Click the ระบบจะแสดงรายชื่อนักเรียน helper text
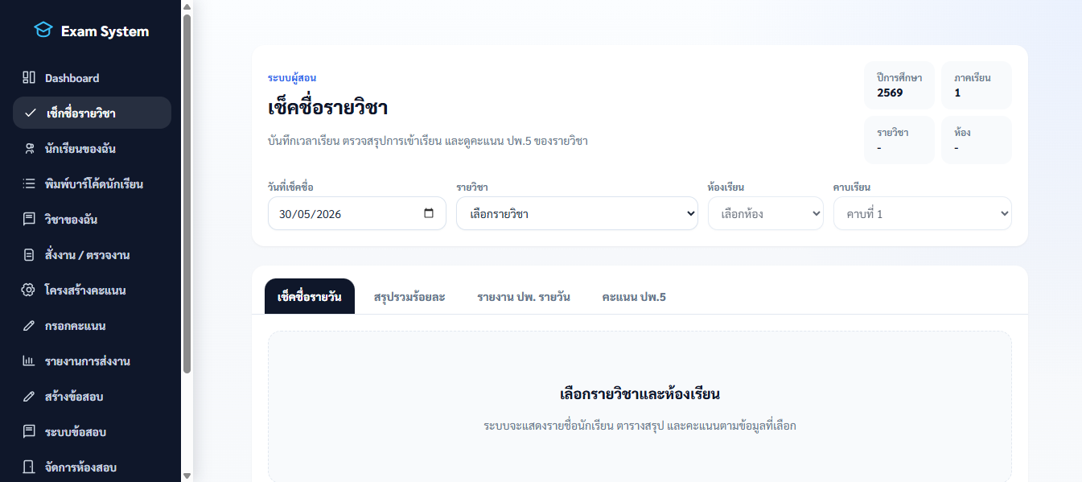This screenshot has width=1082, height=482. coord(640,425)
